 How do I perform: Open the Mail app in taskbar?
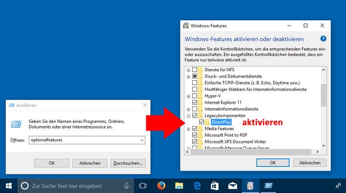tap(233, 186)
